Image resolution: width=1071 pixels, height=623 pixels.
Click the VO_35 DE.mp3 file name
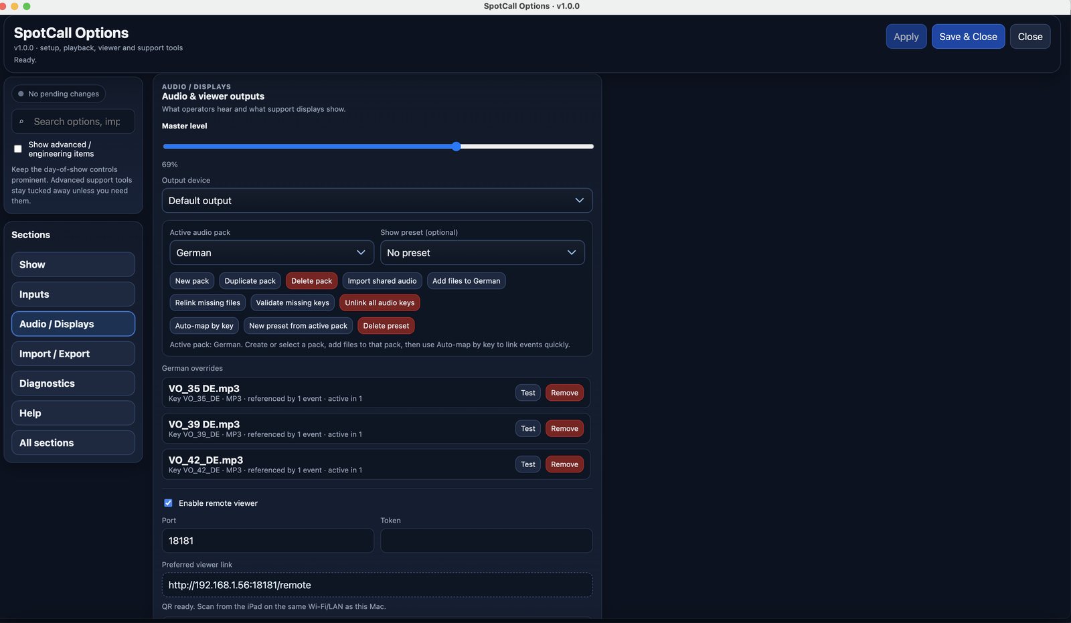coord(204,389)
